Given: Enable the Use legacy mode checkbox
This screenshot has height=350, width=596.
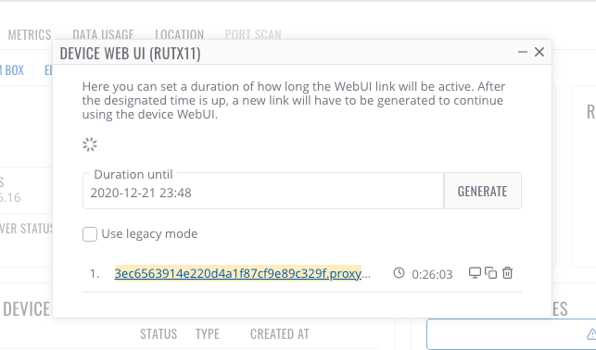Looking at the screenshot, I should tap(90, 234).
